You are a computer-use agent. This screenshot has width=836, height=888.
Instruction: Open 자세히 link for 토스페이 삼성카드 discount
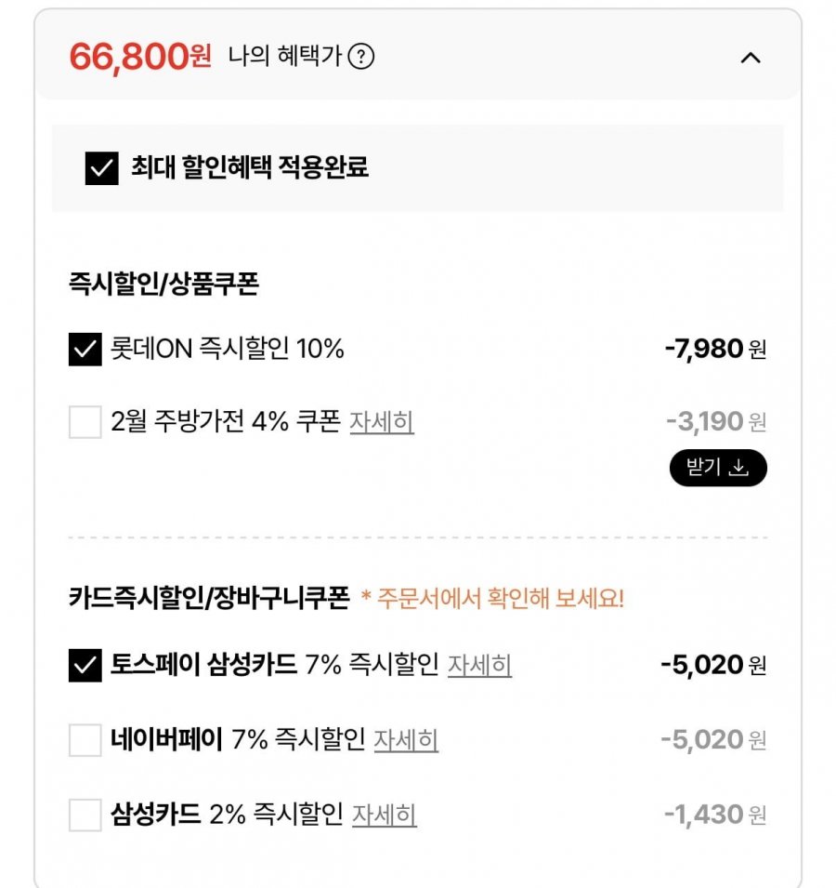pyautogui.click(x=479, y=666)
